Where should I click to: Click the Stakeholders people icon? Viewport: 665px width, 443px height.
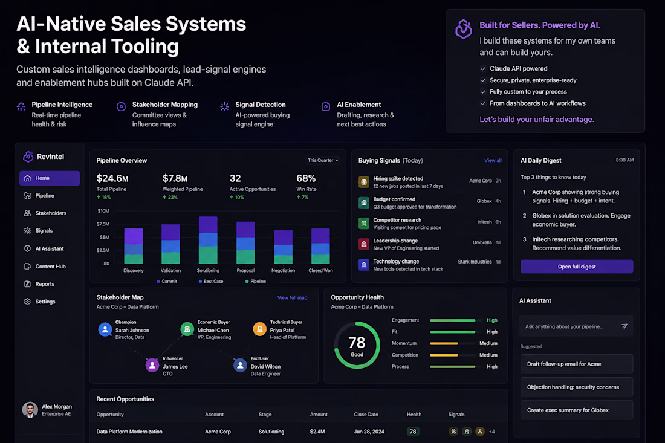(28, 213)
